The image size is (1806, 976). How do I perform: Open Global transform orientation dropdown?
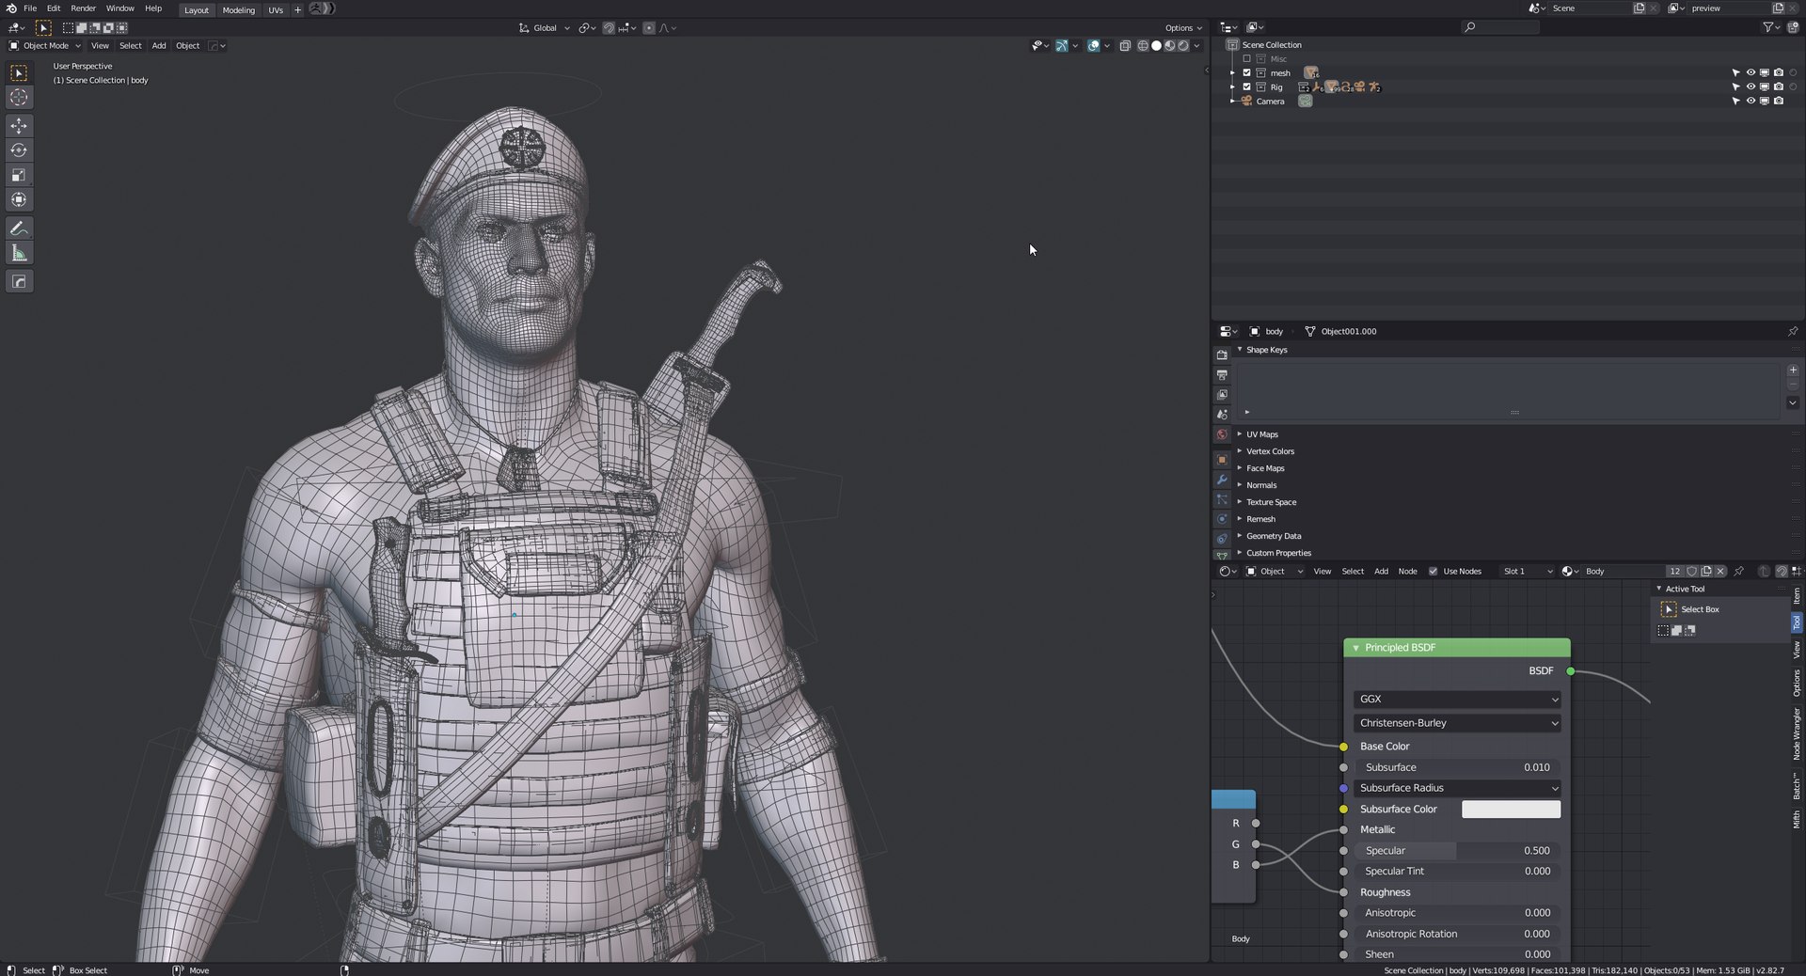coord(545,28)
